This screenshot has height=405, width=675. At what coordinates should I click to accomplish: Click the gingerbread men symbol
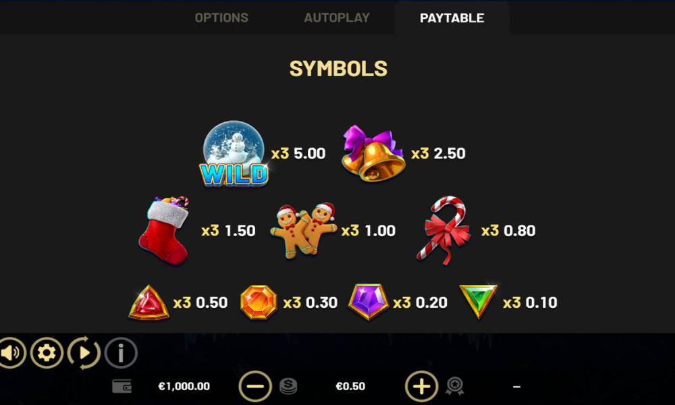304,230
